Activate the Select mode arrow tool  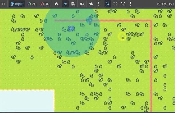(65, 4)
